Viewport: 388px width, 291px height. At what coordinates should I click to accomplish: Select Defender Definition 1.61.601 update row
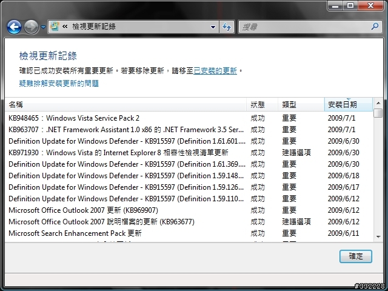coord(189,141)
